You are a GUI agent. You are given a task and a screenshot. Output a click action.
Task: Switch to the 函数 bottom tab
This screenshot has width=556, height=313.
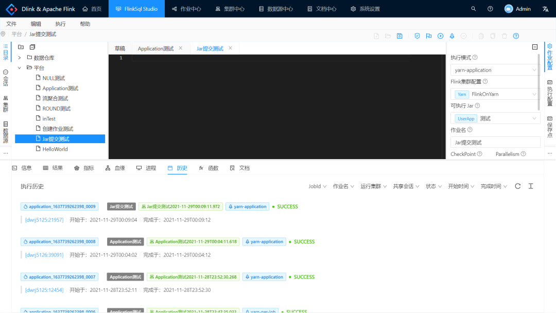coord(208,168)
